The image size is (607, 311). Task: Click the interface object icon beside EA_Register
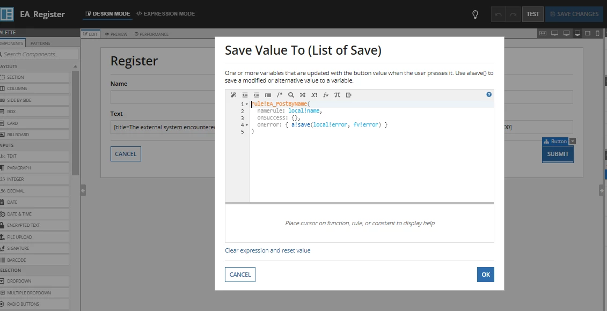coord(6,14)
